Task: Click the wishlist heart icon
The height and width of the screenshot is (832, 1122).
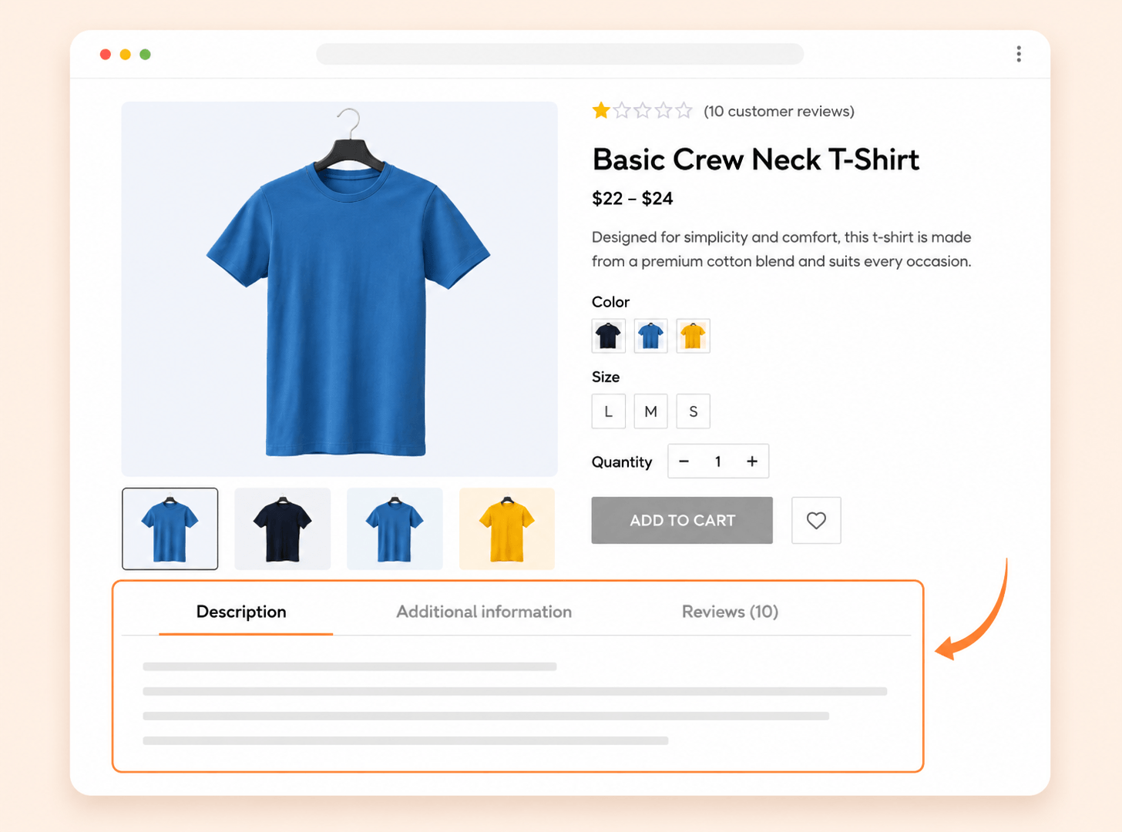Action: pyautogui.click(x=816, y=521)
